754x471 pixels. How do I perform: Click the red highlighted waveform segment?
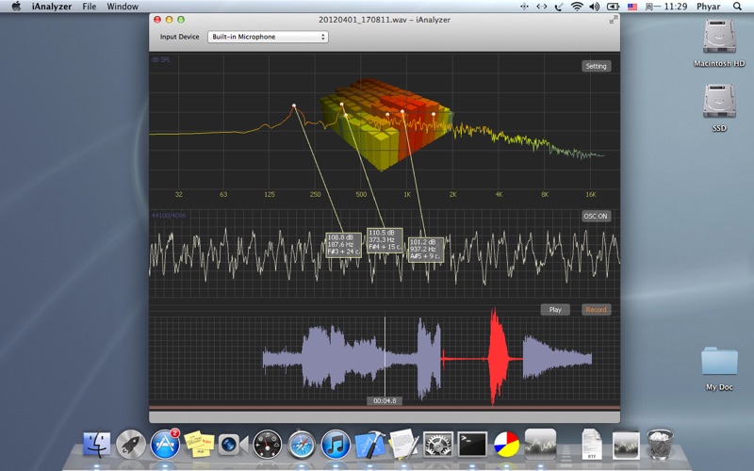pyautogui.click(x=497, y=358)
